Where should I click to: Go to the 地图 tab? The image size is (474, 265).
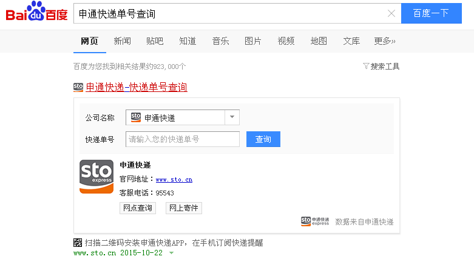[x=319, y=41]
